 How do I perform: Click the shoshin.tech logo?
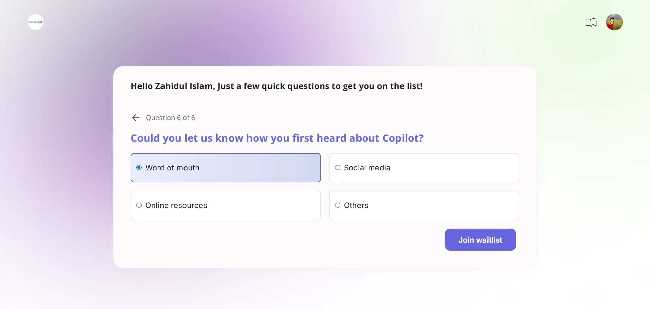pos(36,22)
